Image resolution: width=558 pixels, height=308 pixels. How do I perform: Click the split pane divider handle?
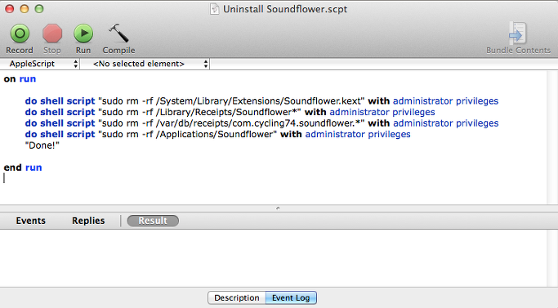pyautogui.click(x=278, y=208)
